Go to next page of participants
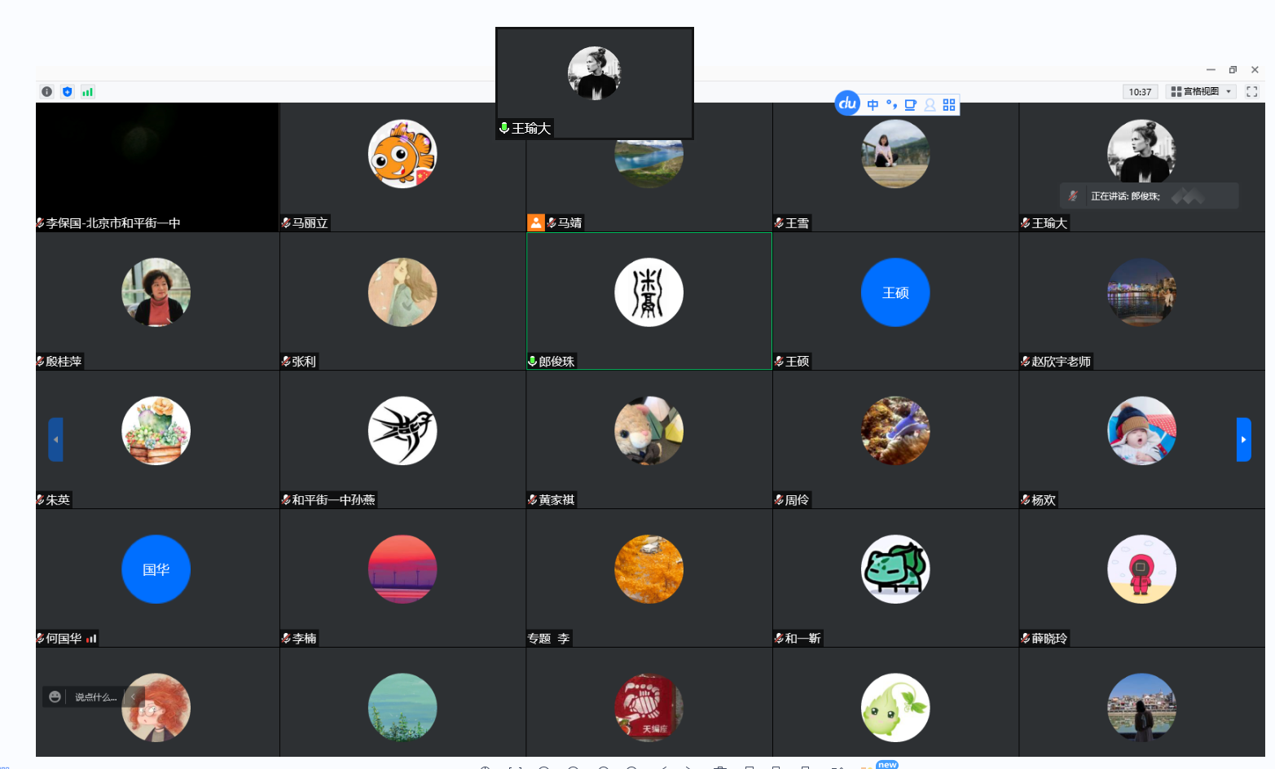 [x=1243, y=440]
